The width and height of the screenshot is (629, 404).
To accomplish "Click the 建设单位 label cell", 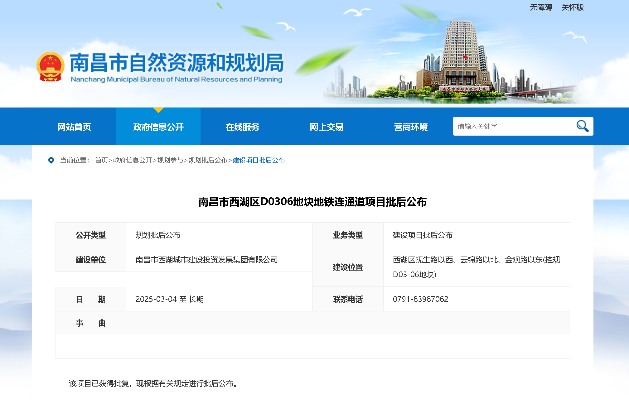I will (91, 260).
